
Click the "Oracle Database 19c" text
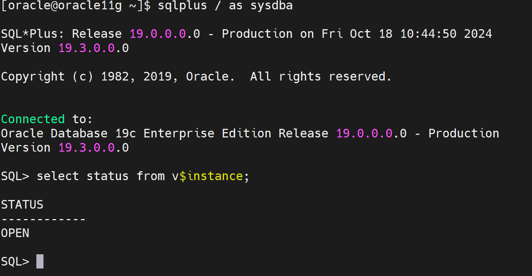click(69, 133)
